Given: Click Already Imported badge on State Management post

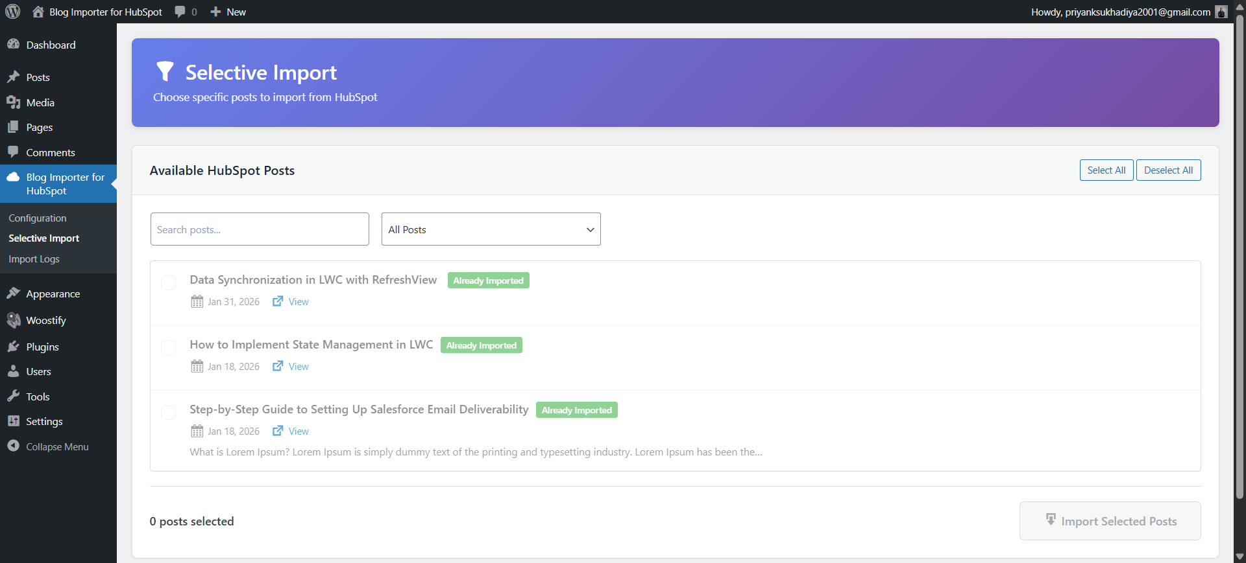Looking at the screenshot, I should (x=482, y=345).
